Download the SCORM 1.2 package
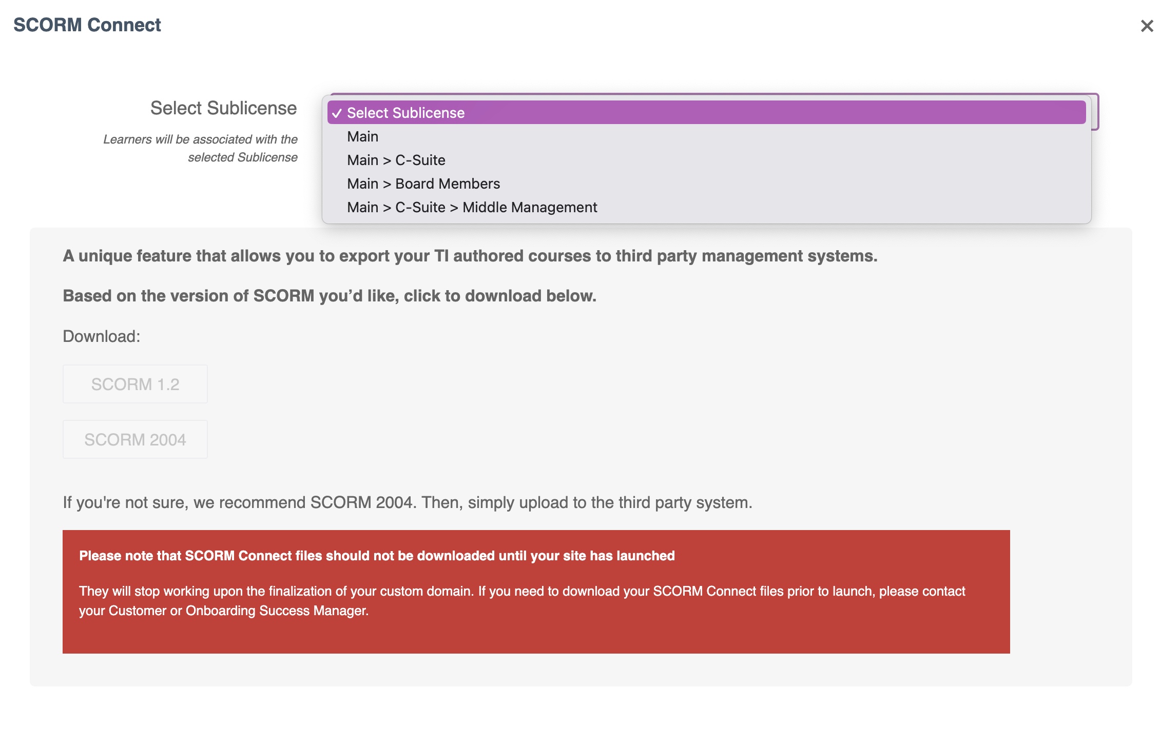 point(135,384)
